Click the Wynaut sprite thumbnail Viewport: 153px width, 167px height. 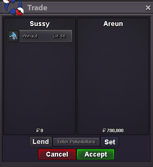[x=13, y=36]
